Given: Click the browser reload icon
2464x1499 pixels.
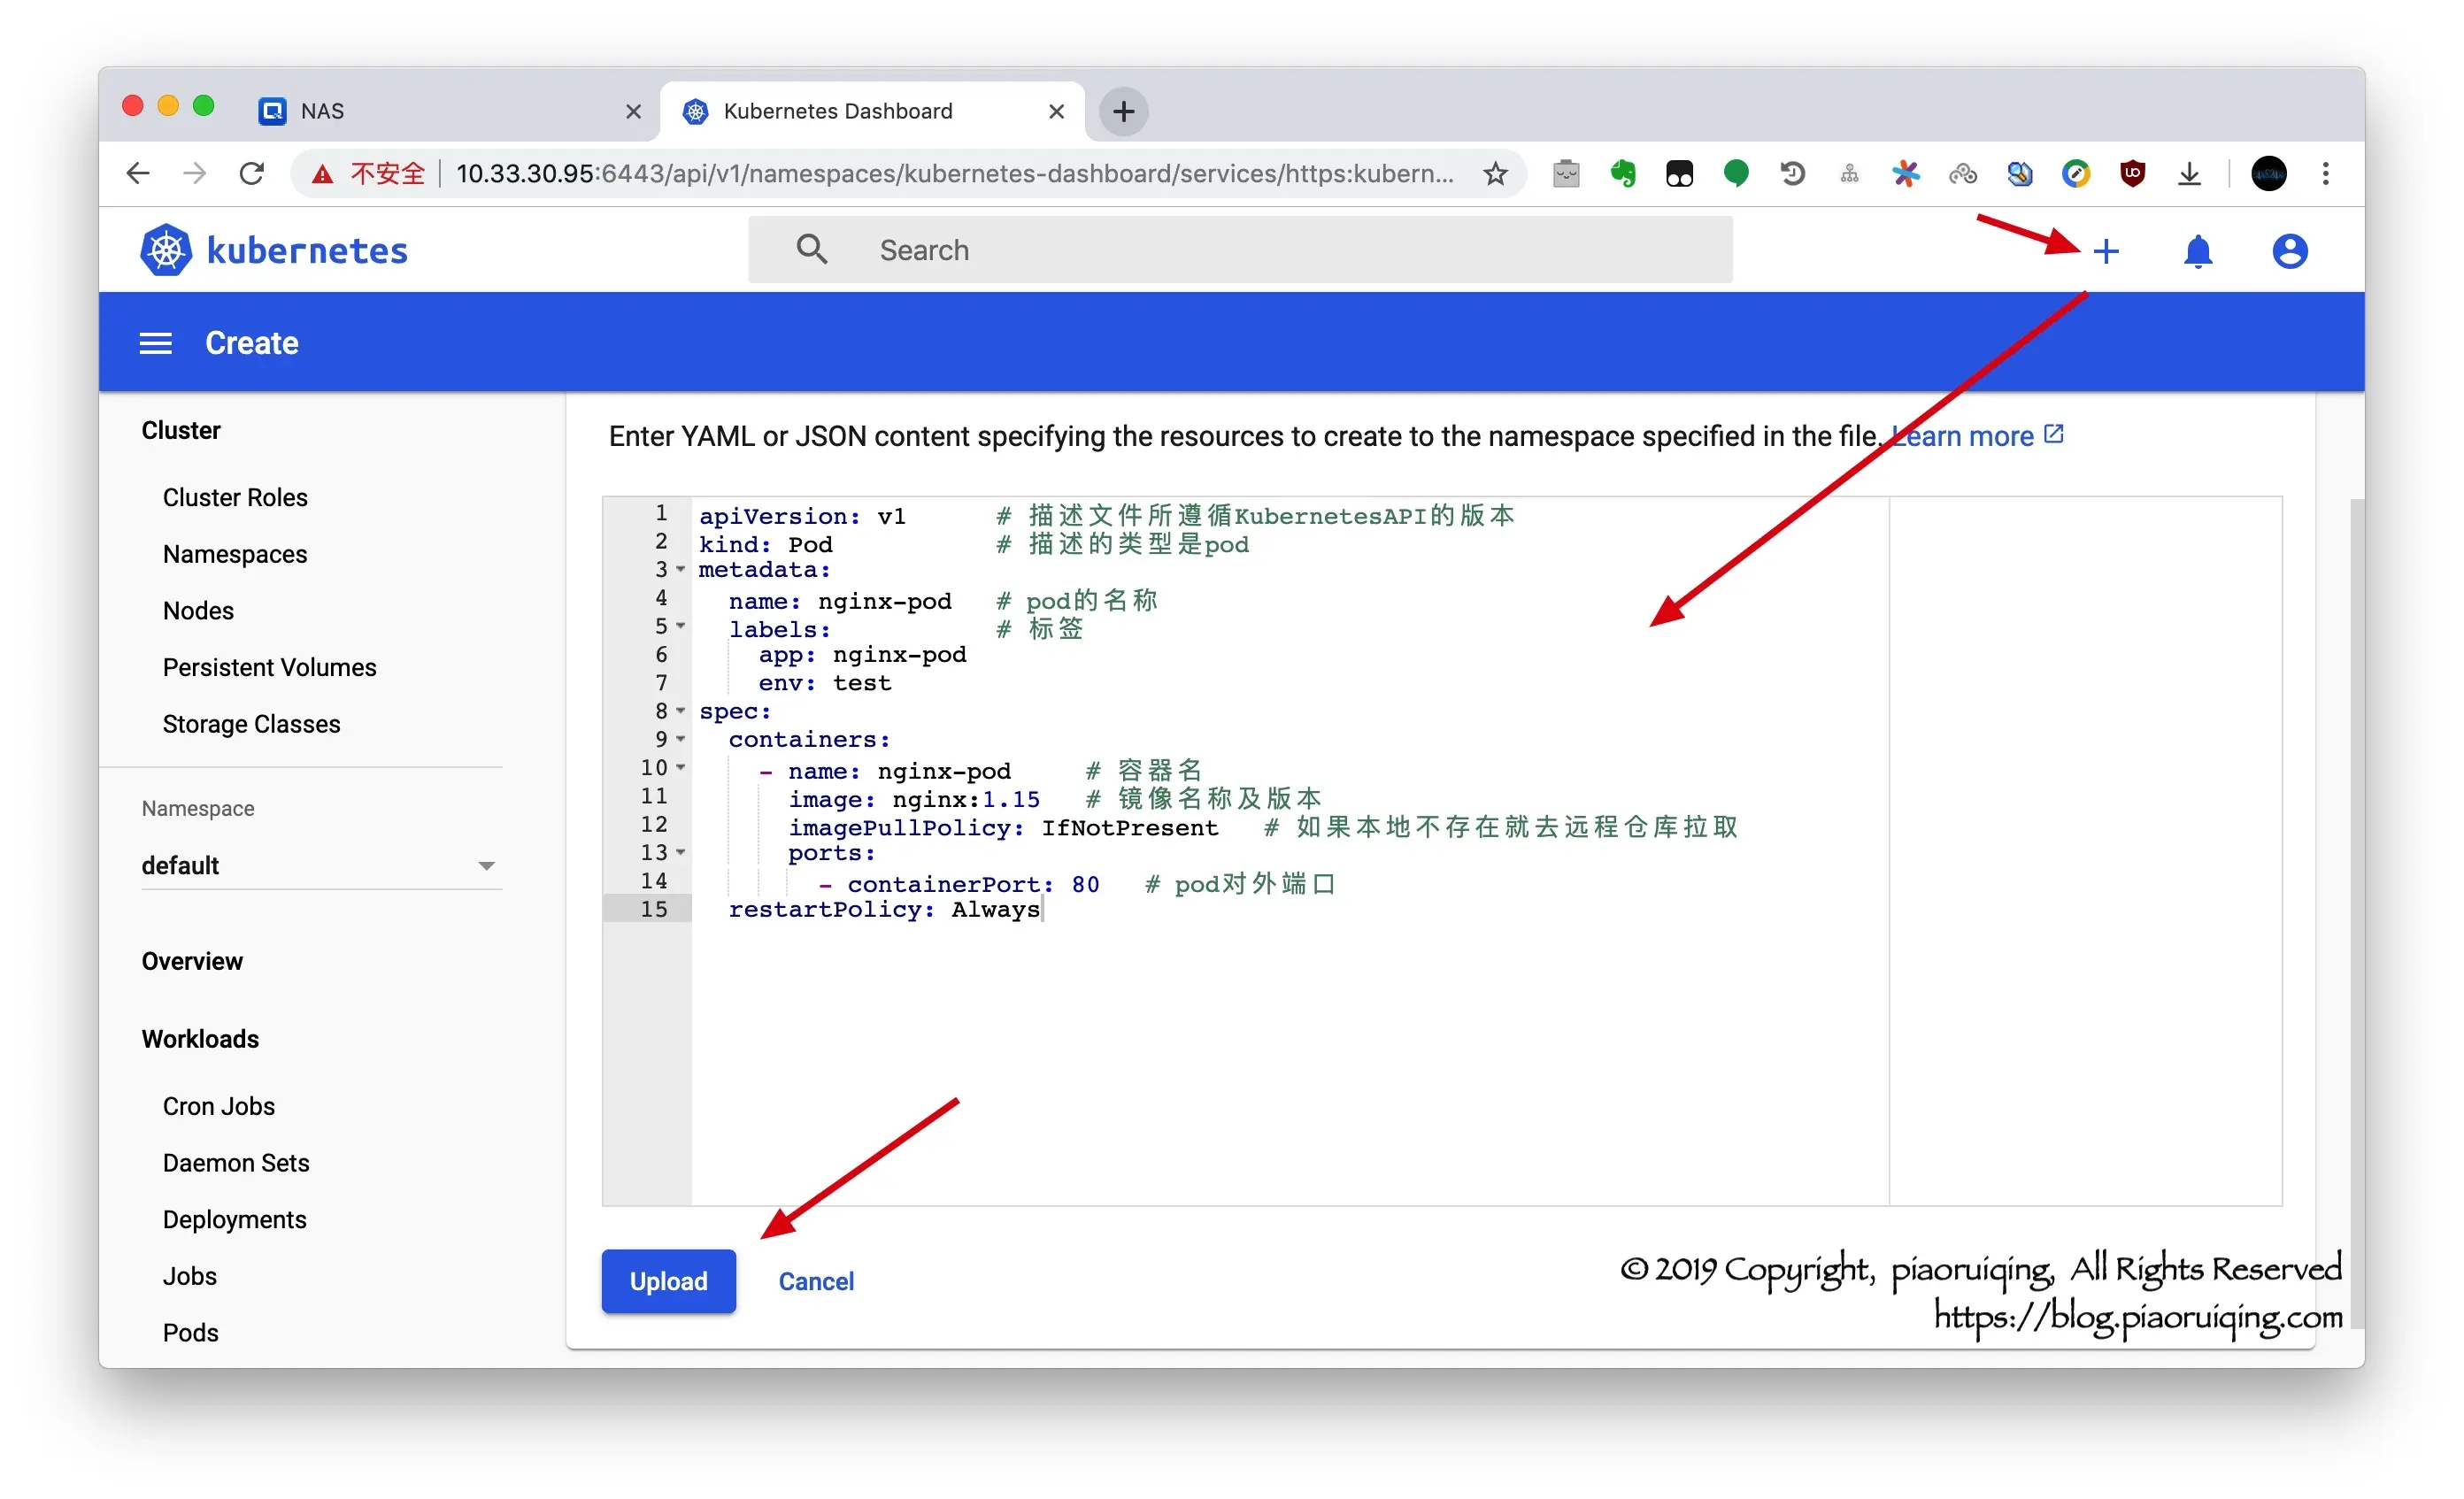Looking at the screenshot, I should [x=252, y=174].
